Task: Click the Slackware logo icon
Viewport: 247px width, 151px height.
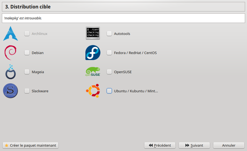Action: pyautogui.click(x=11, y=91)
